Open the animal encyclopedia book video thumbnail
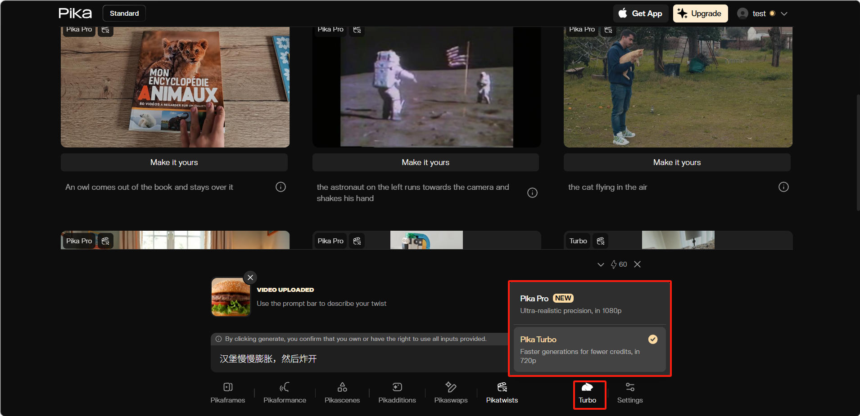This screenshot has height=416, width=860. 175,87
